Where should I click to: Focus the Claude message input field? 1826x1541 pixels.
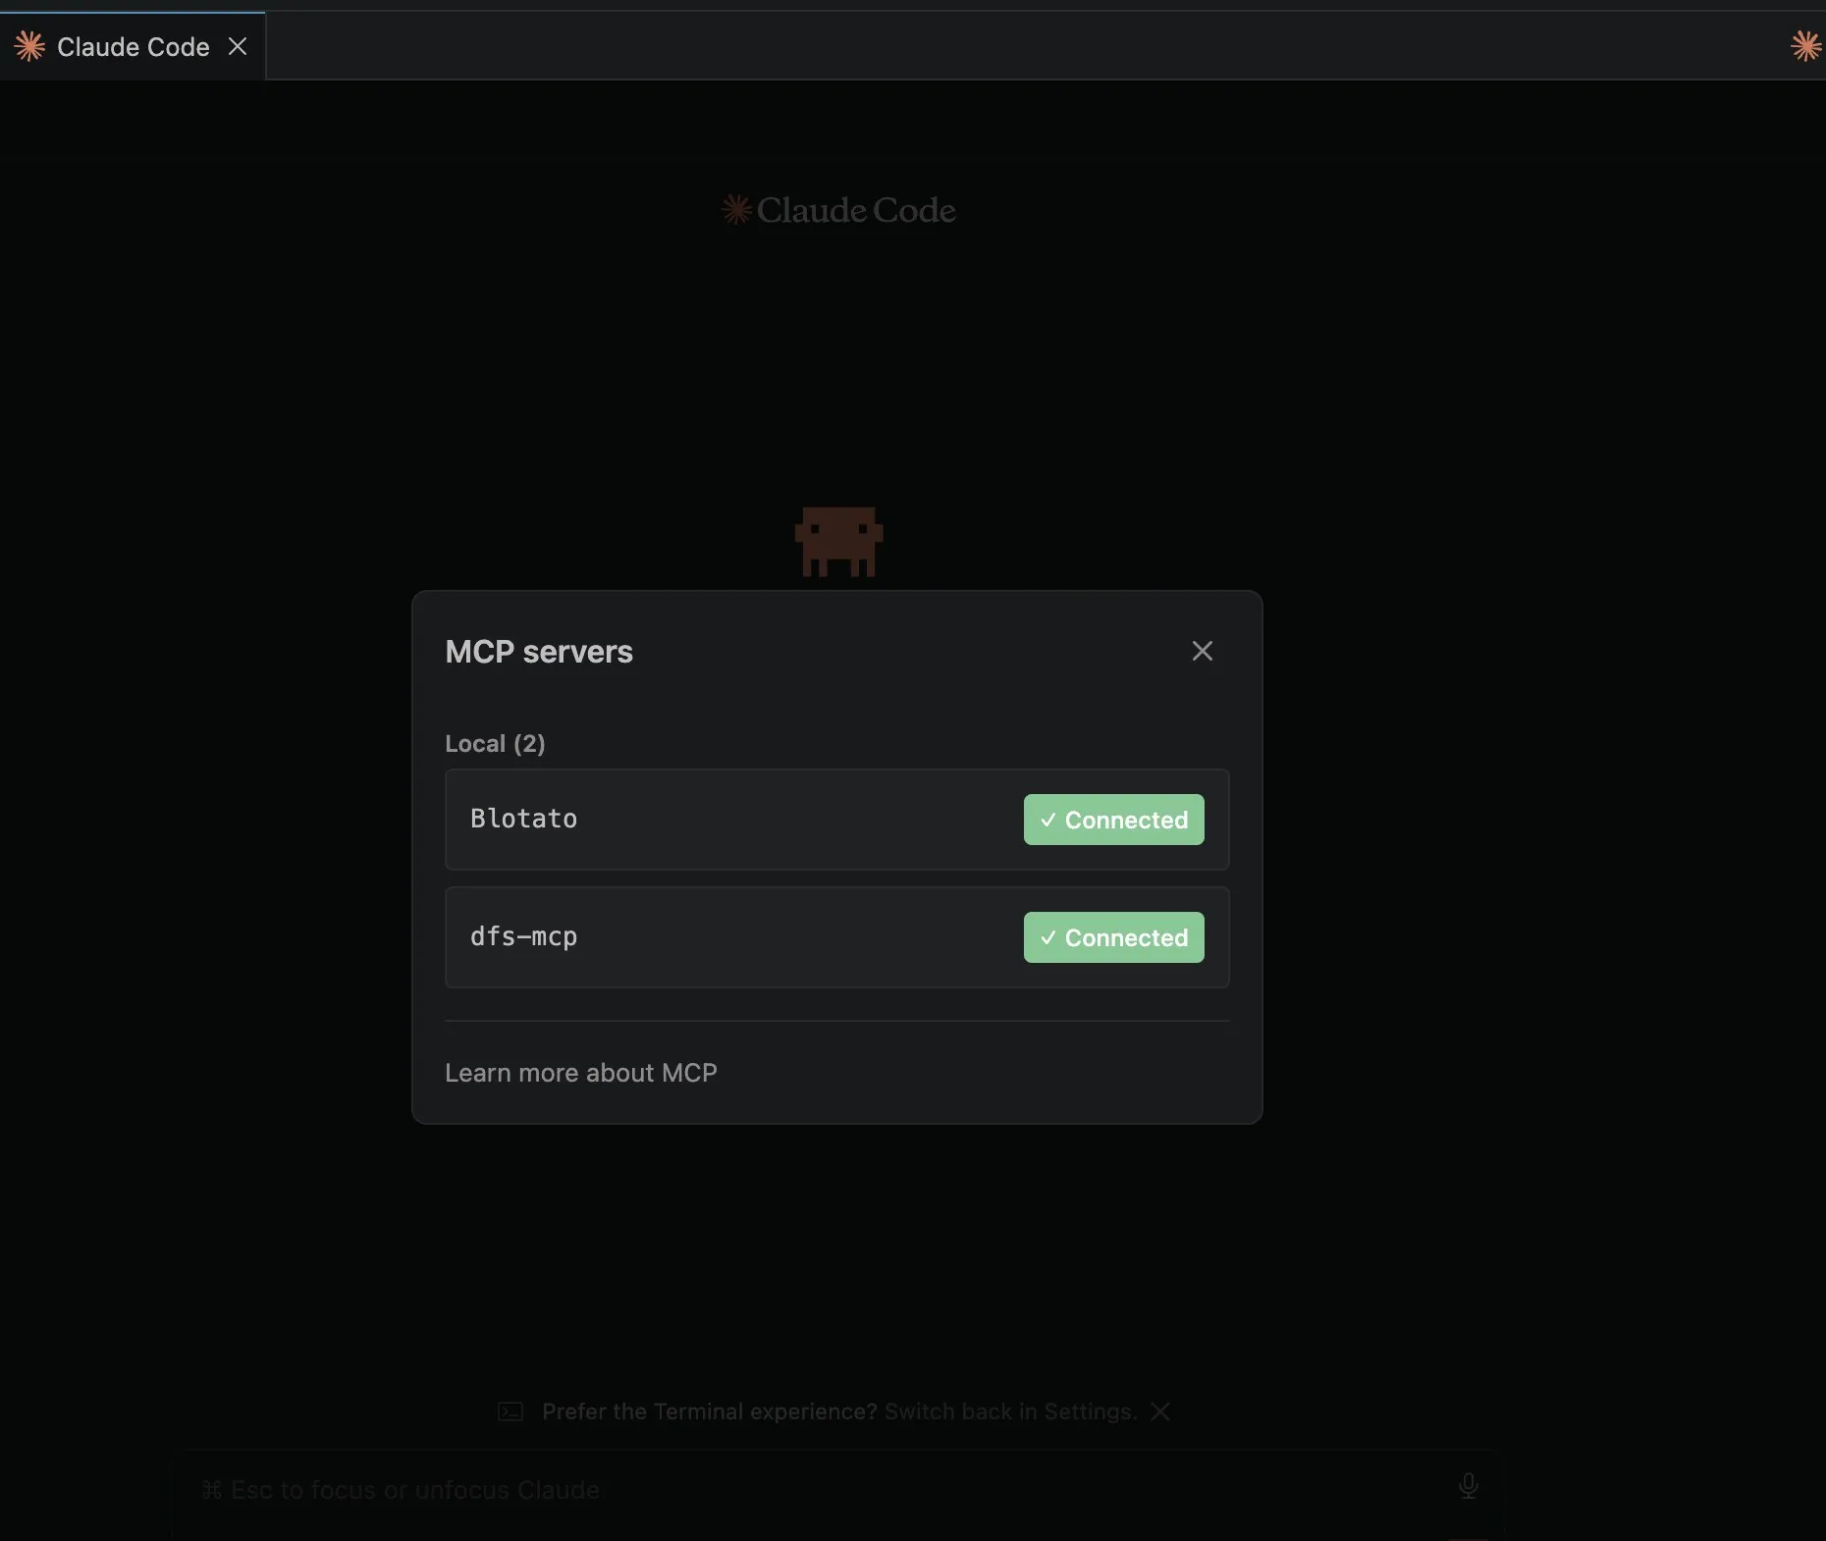[x=836, y=1490]
